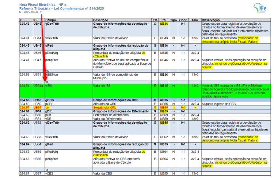Click the 'vIBSMun' field name
The width and height of the screenshot is (274, 180).
[52, 75]
